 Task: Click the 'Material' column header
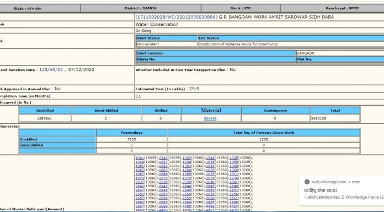[211, 111]
